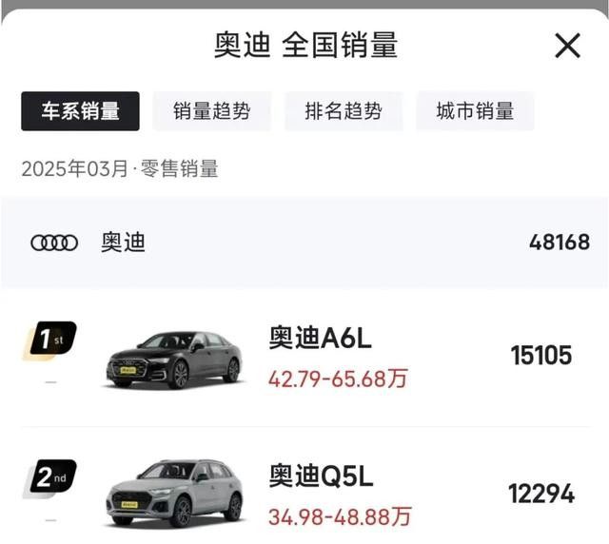Close the 奥迪 全国销量 panel
Screen dimensions: 609x544
tap(567, 46)
